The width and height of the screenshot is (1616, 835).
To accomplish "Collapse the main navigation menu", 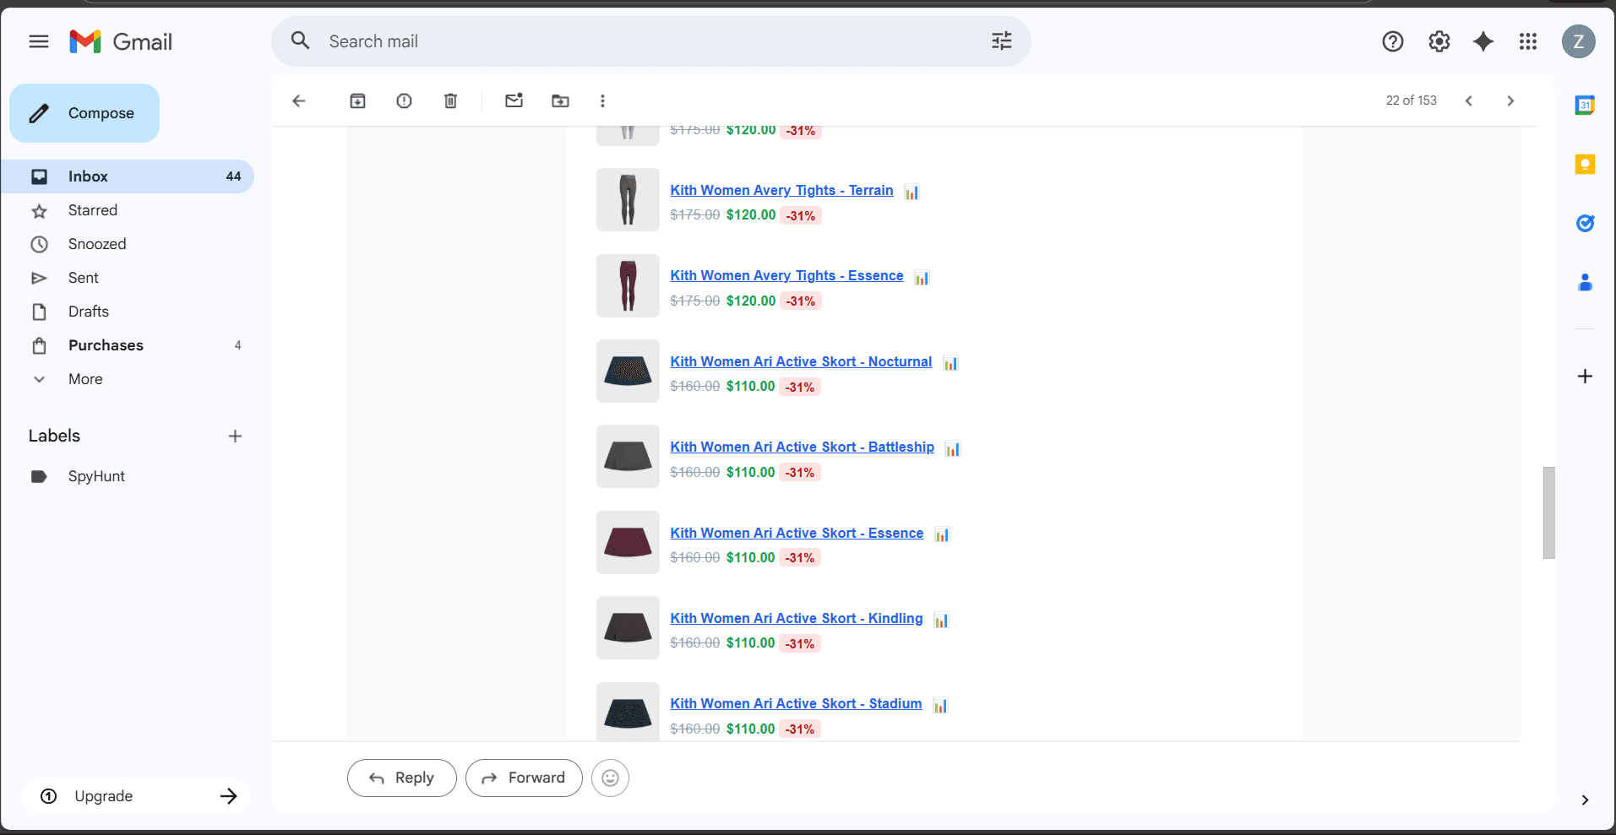I will pyautogui.click(x=38, y=41).
